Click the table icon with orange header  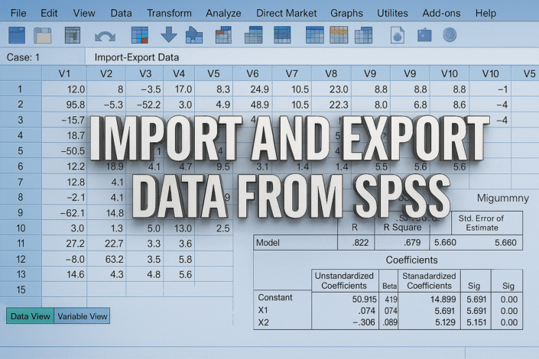coord(339,35)
